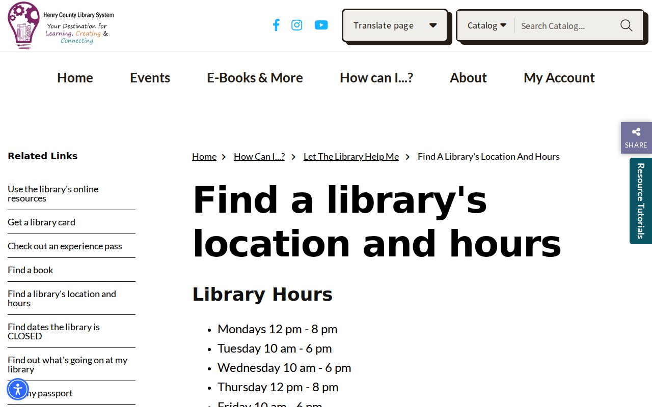652x407 pixels.
Task: Click the Home breadcrumb link
Action: coord(204,157)
